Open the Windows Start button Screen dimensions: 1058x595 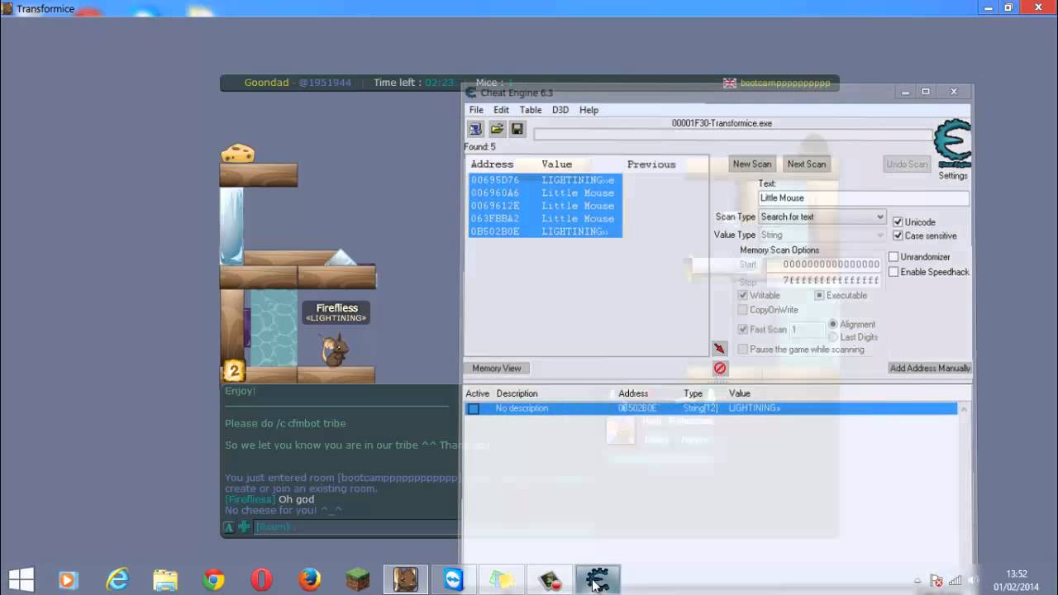[x=21, y=580]
